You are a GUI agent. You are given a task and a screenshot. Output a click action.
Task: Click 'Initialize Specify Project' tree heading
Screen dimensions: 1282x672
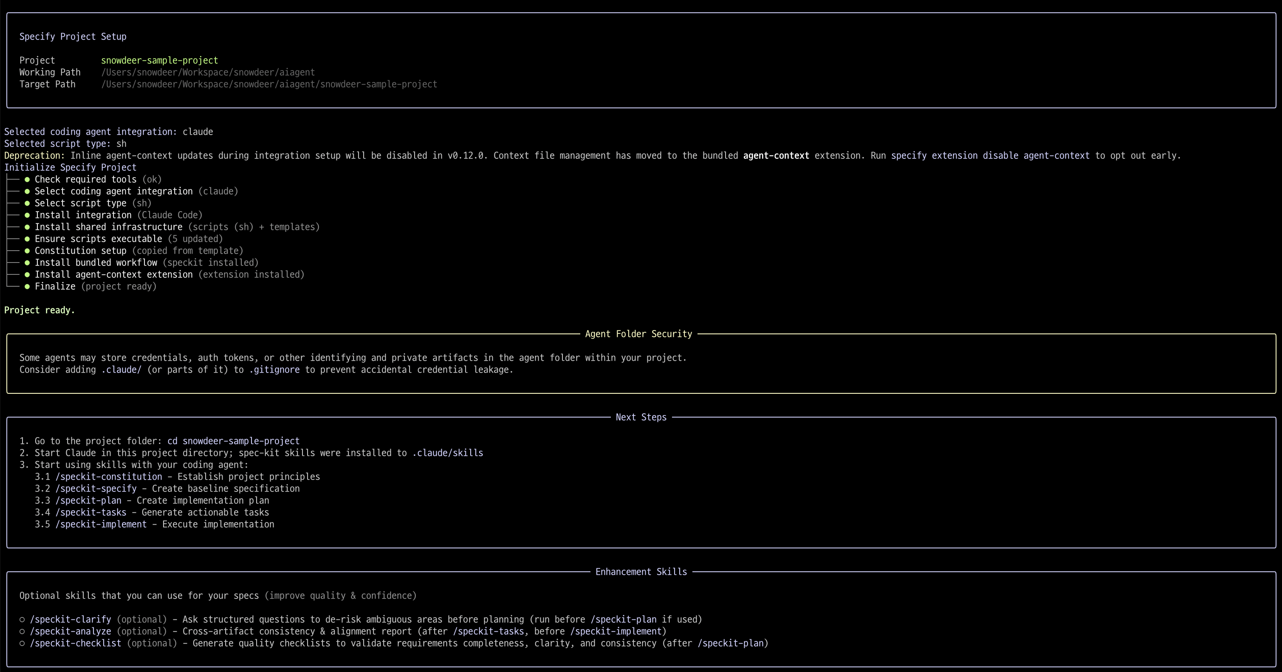pyautogui.click(x=70, y=168)
